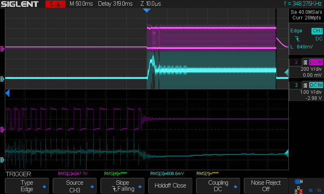Click the Delay 319.0ms readout

tap(115, 4)
